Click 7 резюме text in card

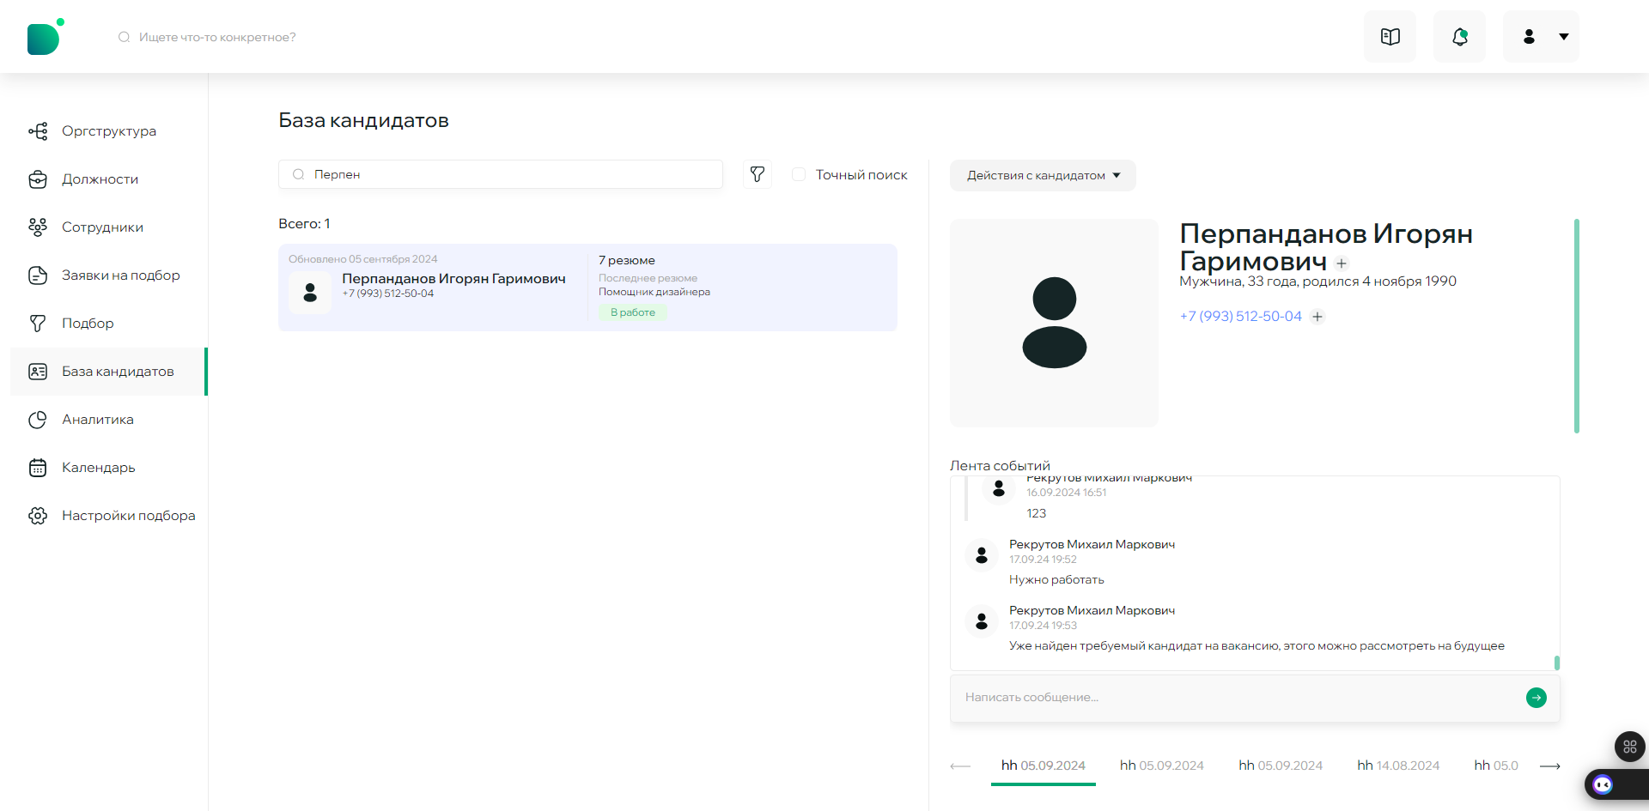tap(626, 260)
